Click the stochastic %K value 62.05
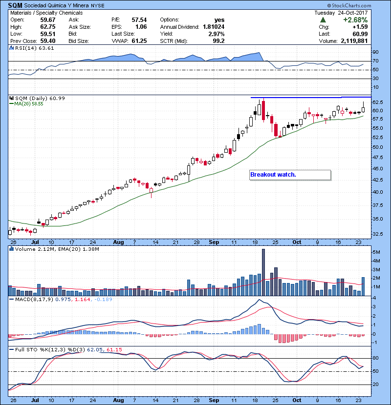 [95, 350]
